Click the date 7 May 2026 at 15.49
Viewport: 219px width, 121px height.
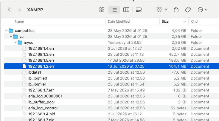tap(126, 90)
